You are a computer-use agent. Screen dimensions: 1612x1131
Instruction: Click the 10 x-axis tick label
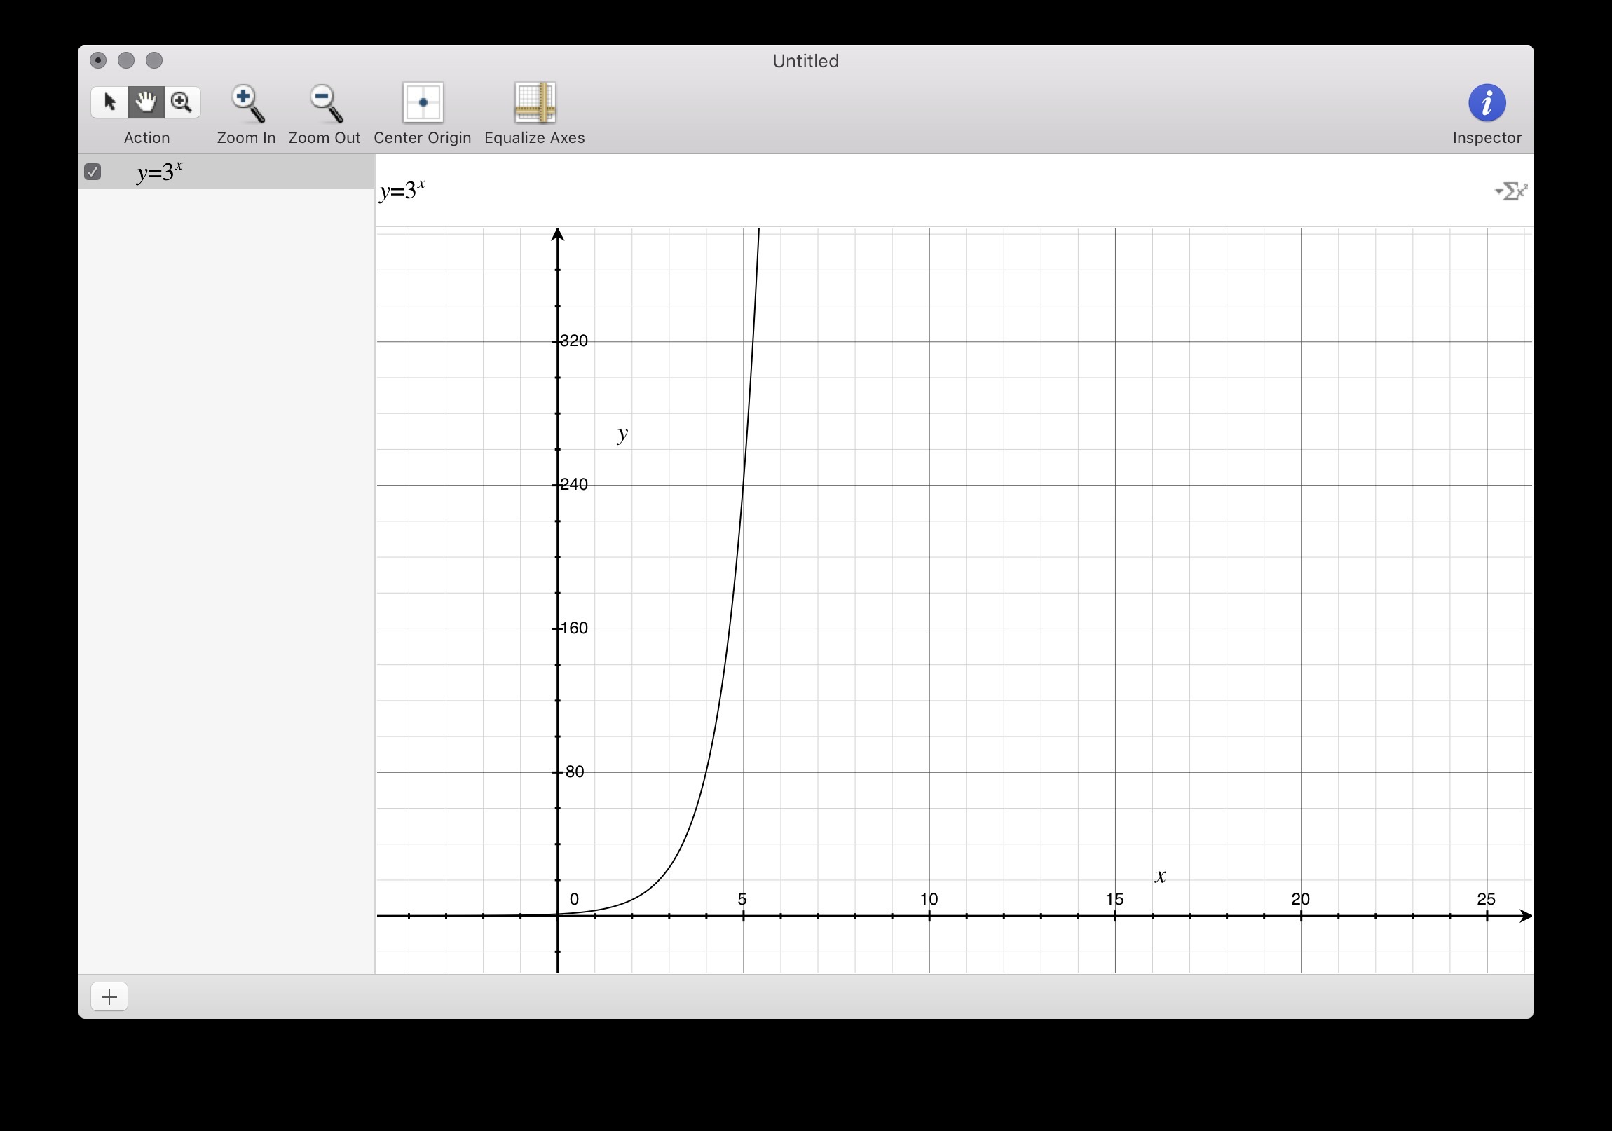coord(929,899)
